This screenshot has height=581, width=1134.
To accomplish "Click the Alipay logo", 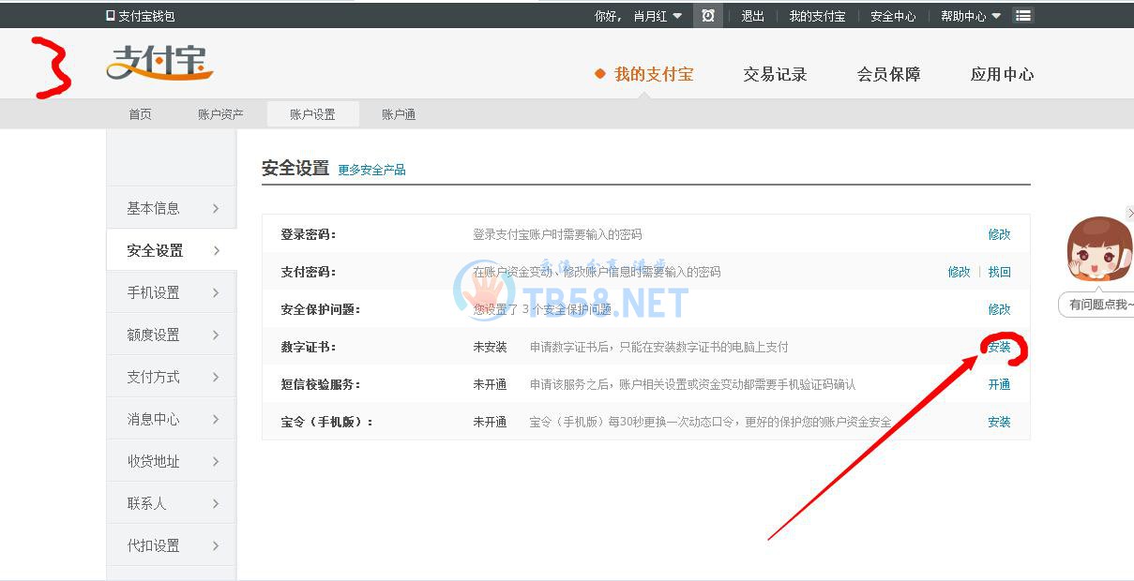I will click(x=159, y=63).
